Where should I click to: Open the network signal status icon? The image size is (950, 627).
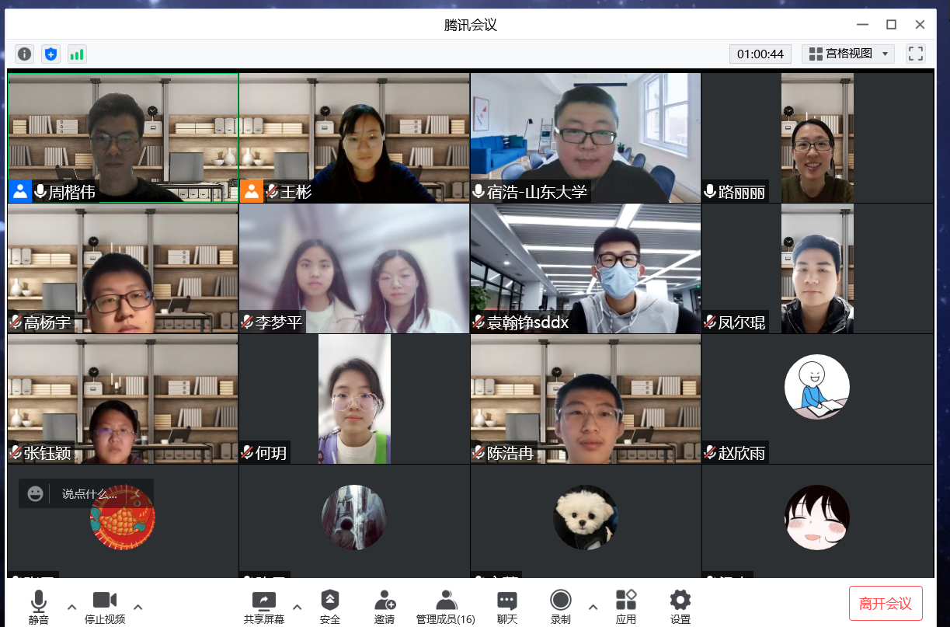tap(76, 54)
